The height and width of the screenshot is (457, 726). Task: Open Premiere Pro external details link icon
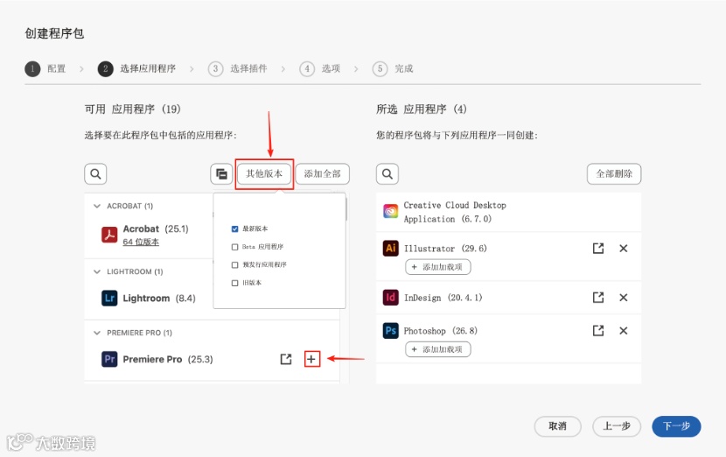coord(286,359)
